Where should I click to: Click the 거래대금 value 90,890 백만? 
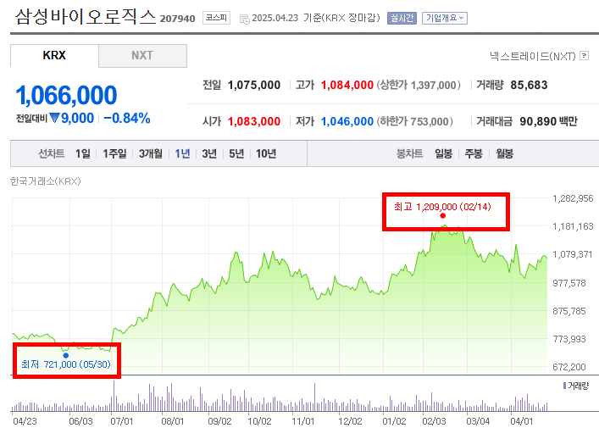[548, 121]
